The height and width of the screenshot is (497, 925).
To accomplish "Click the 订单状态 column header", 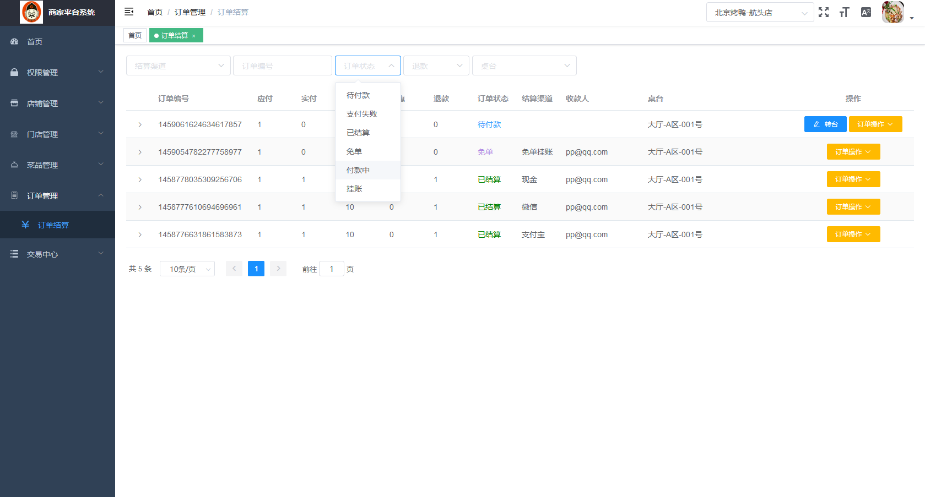I will 493,99.
